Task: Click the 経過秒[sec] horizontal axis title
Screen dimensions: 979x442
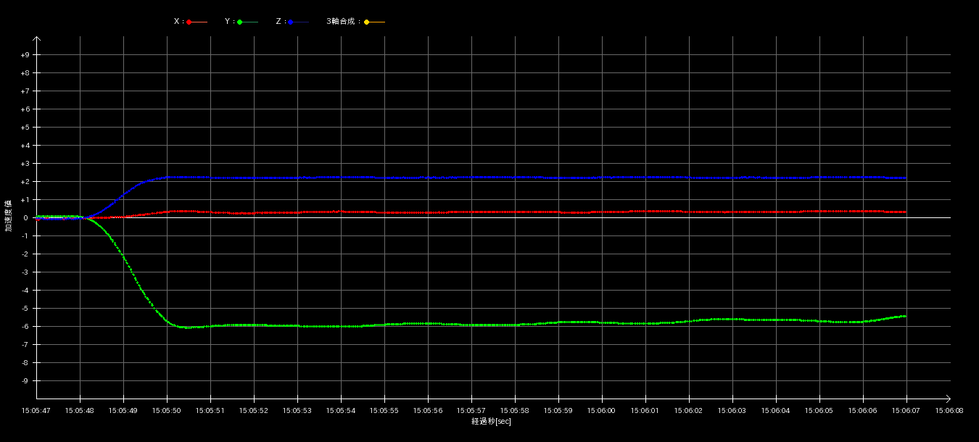Action: (x=491, y=422)
